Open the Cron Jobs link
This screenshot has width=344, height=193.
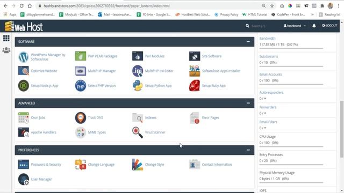click(x=38, y=118)
